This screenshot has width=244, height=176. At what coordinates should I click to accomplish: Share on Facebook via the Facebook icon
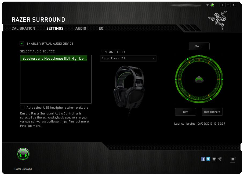point(203,159)
